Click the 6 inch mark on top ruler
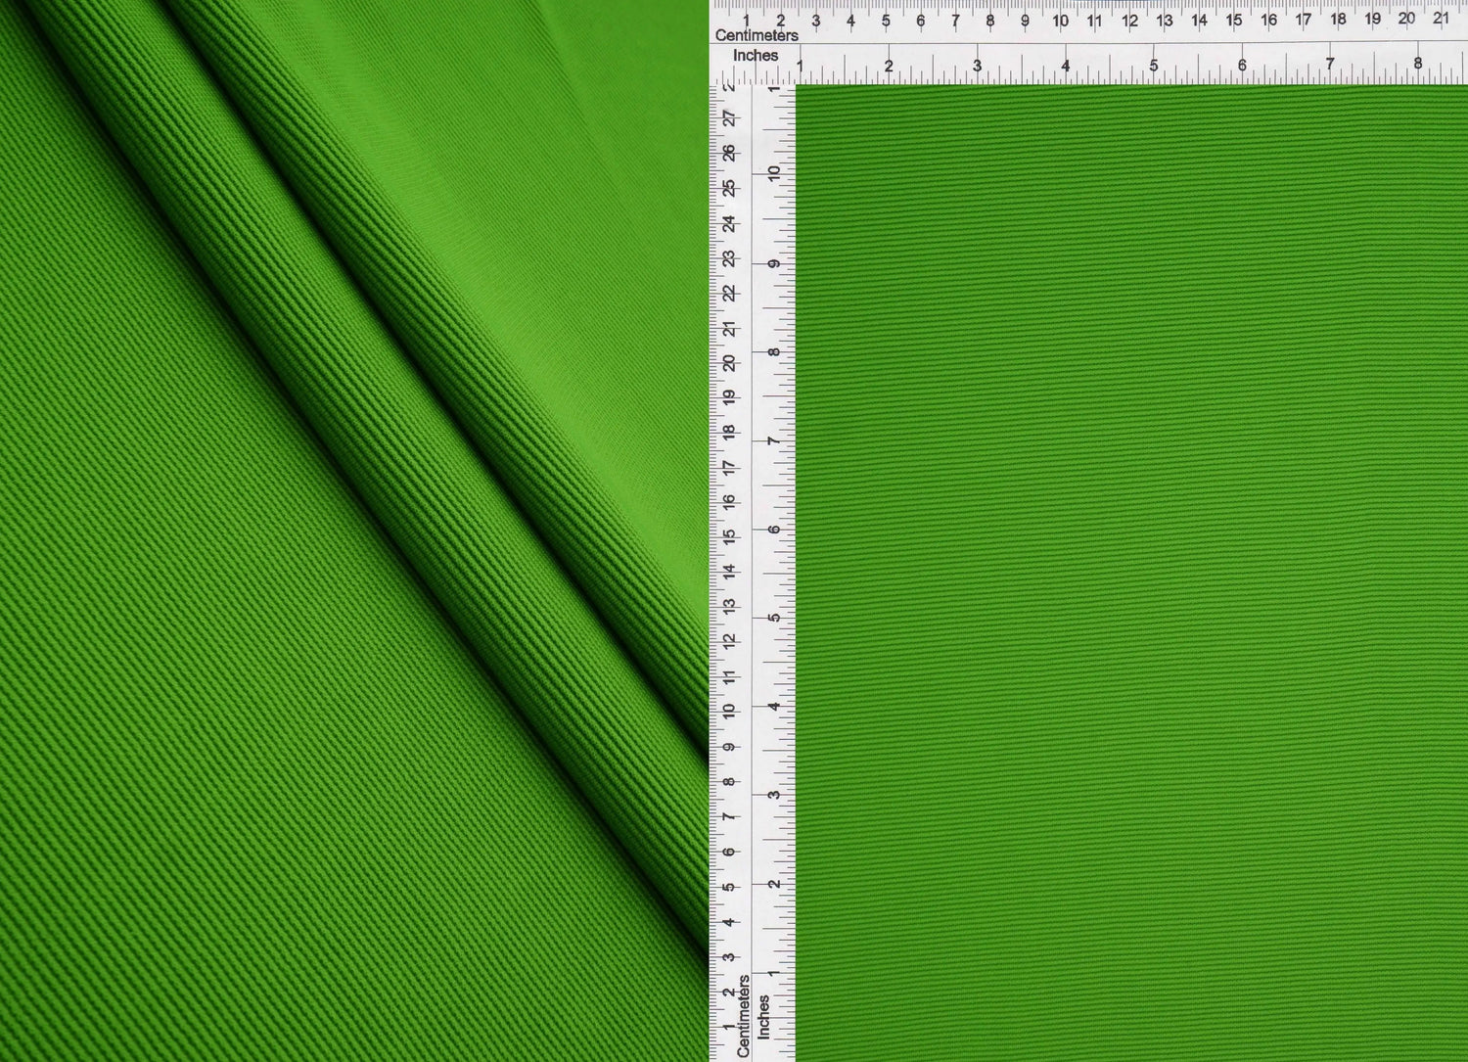 [1242, 66]
